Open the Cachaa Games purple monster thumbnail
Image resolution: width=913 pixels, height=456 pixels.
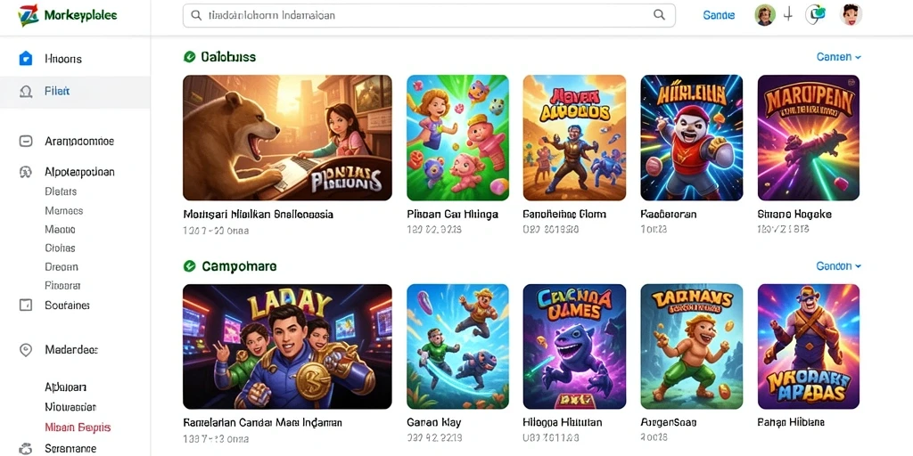click(574, 346)
